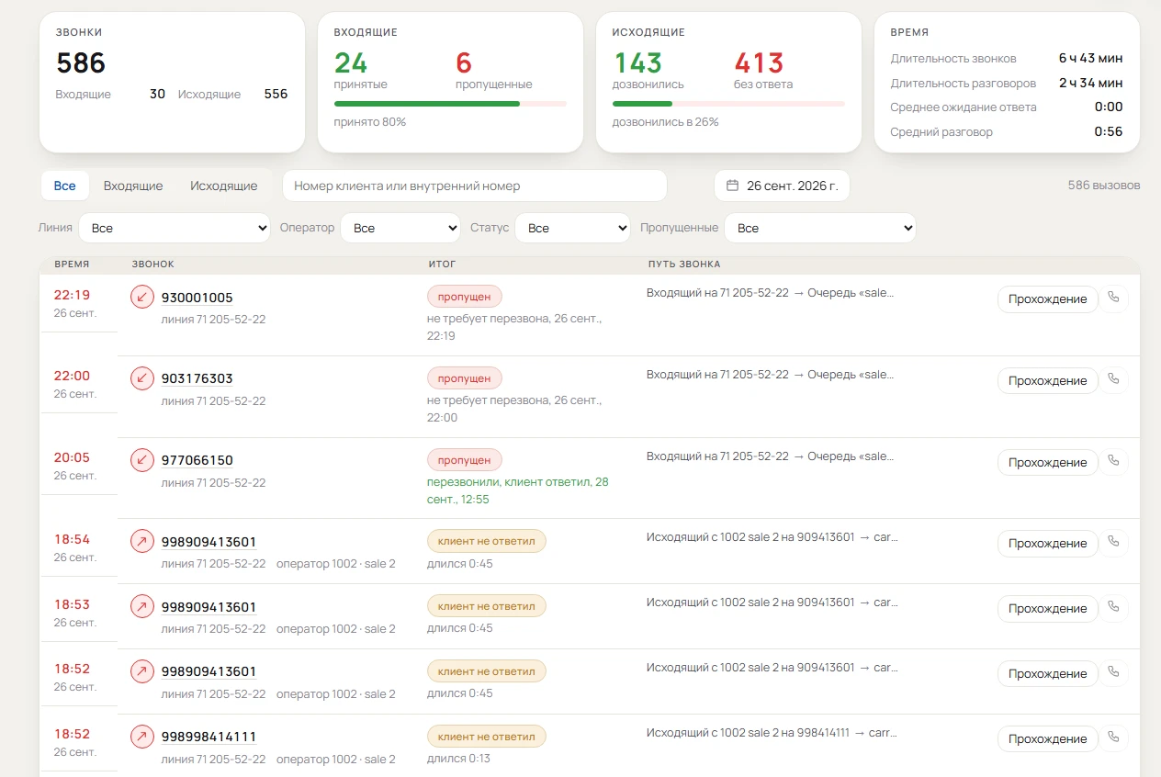Click ПУТЬ ЗВОНКА column header
Viewport: 1161px width, 777px height.
tap(684, 264)
